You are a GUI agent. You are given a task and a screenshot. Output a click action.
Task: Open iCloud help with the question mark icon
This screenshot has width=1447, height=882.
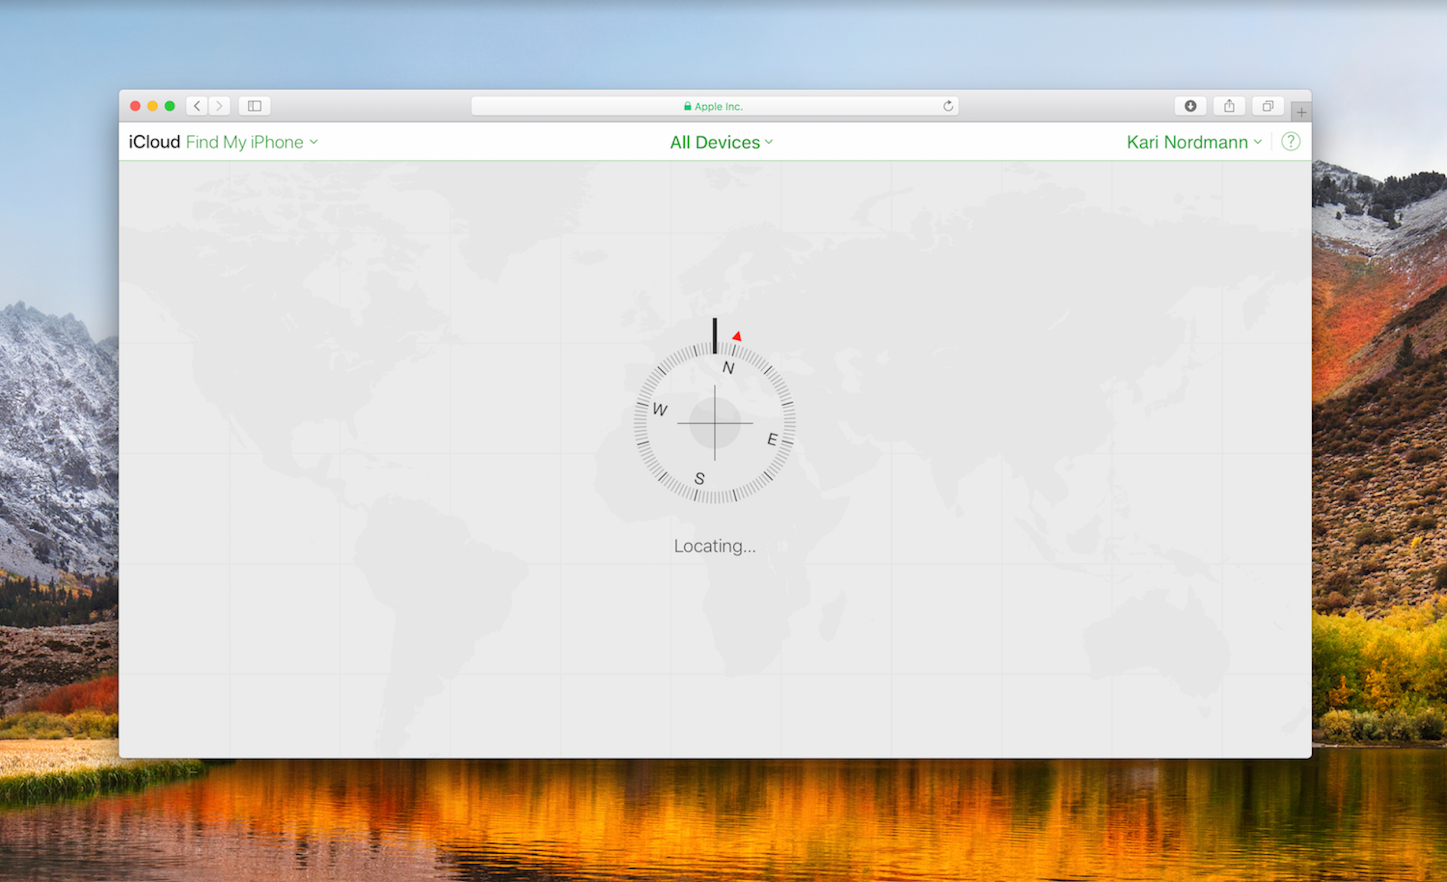pyautogui.click(x=1291, y=142)
